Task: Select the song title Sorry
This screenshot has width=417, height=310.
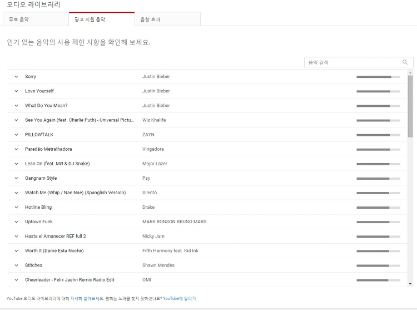Action: pyautogui.click(x=31, y=76)
